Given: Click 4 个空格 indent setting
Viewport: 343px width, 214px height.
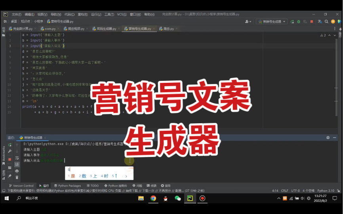Looking at the screenshot, I should pos(309,191).
